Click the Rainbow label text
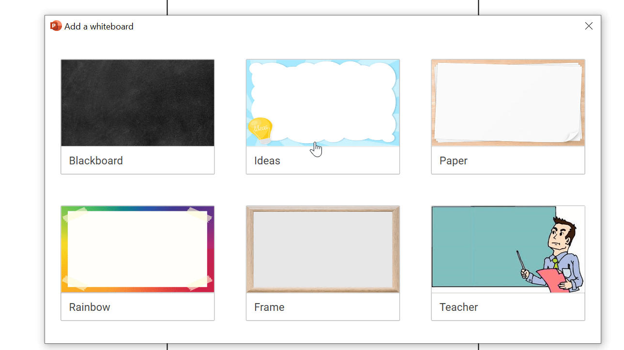This screenshot has width=624, height=350. (x=89, y=306)
